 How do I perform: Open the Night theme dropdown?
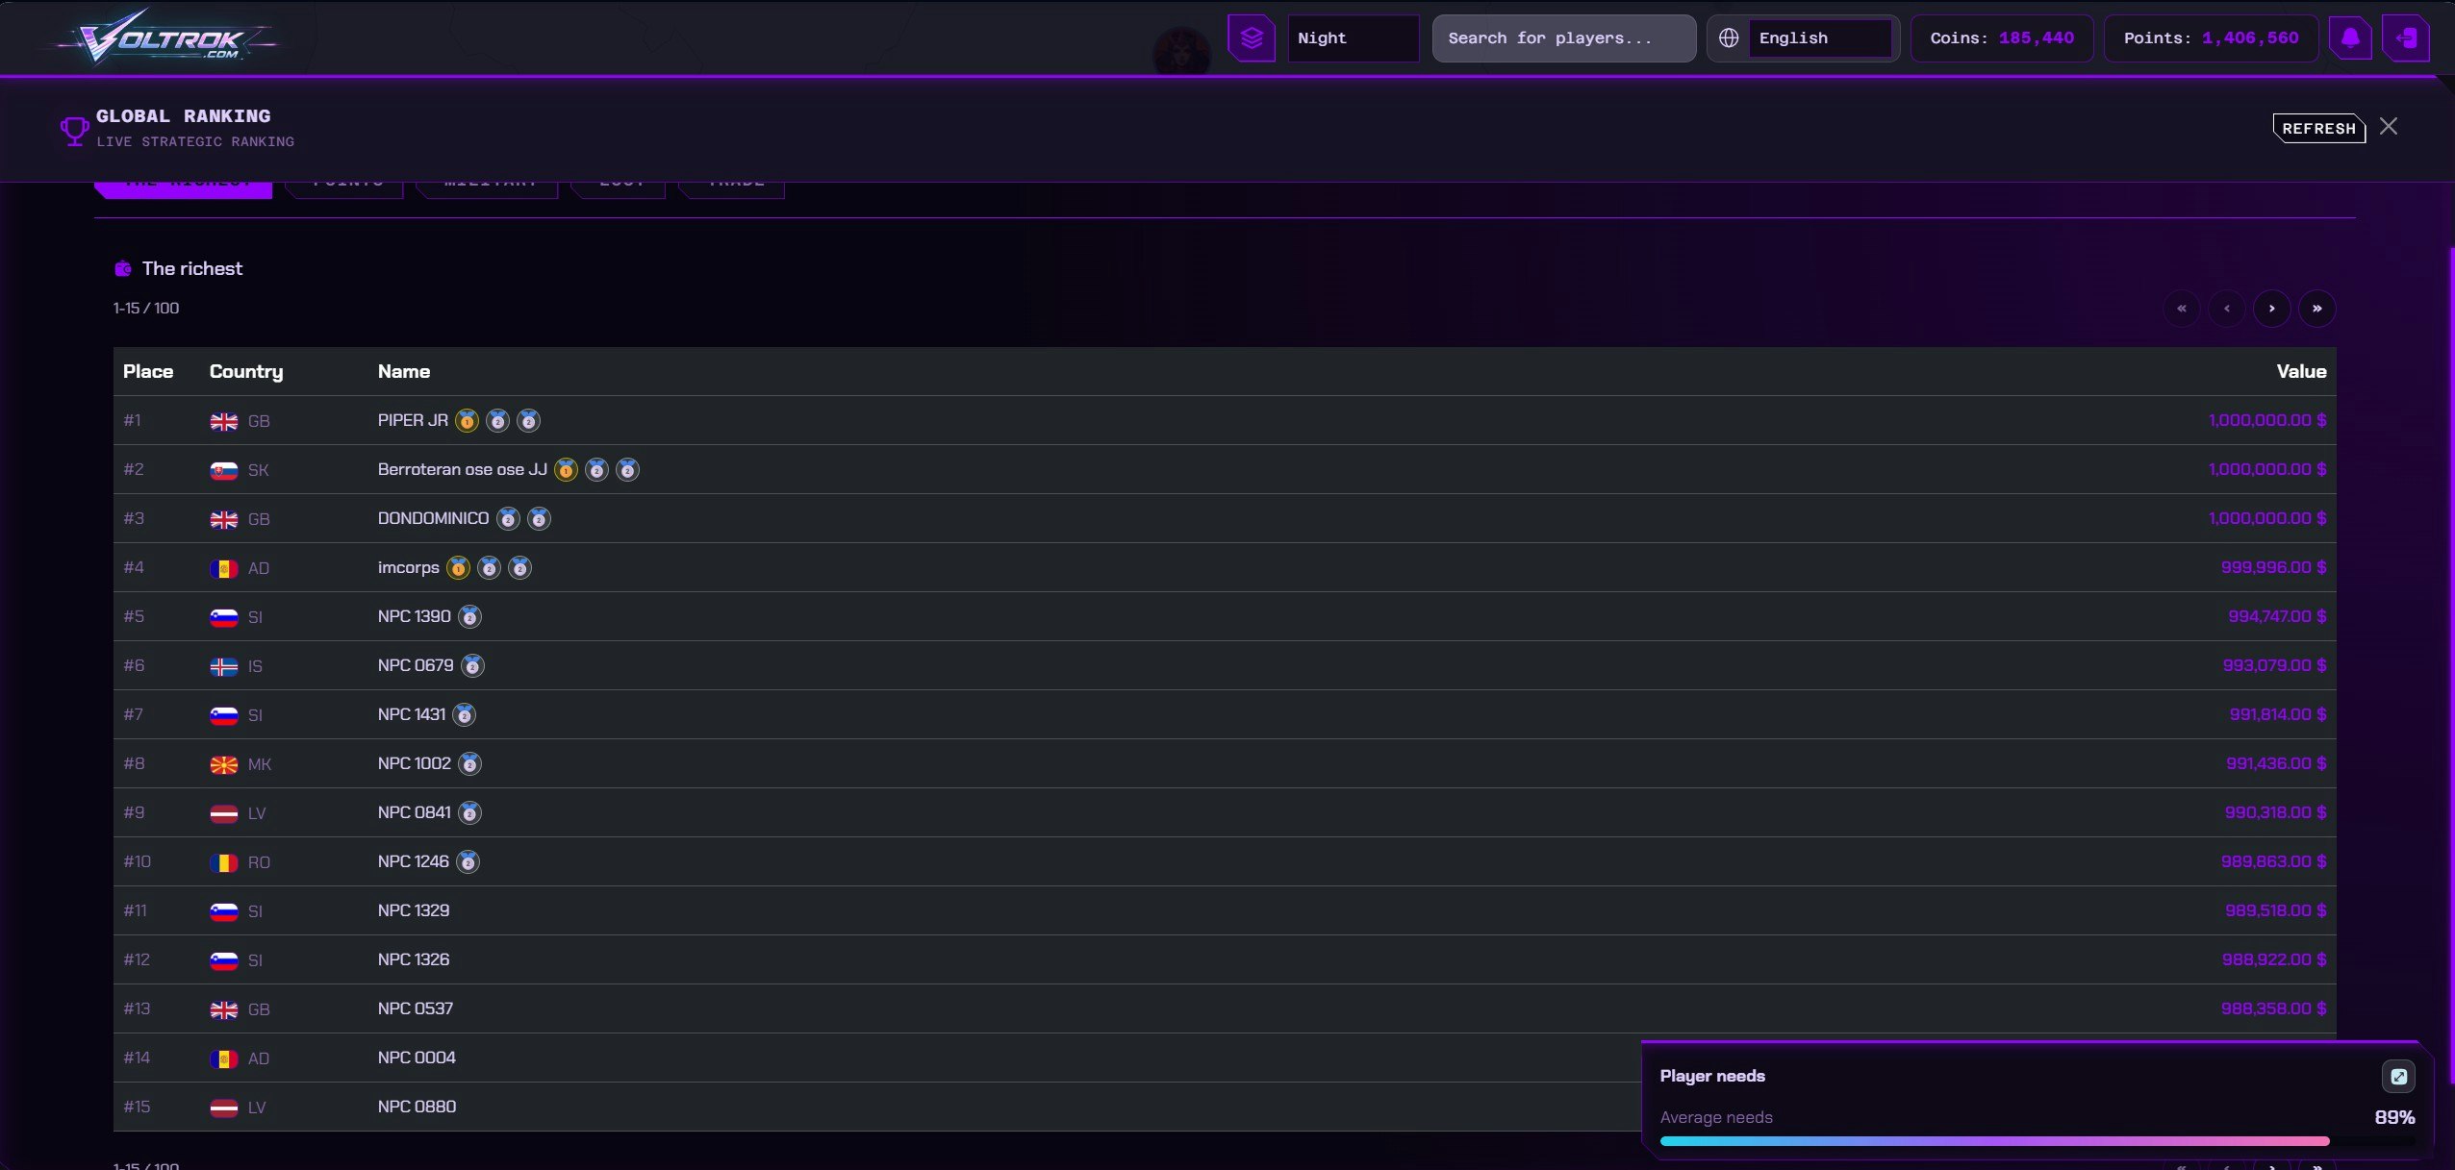point(1353,38)
